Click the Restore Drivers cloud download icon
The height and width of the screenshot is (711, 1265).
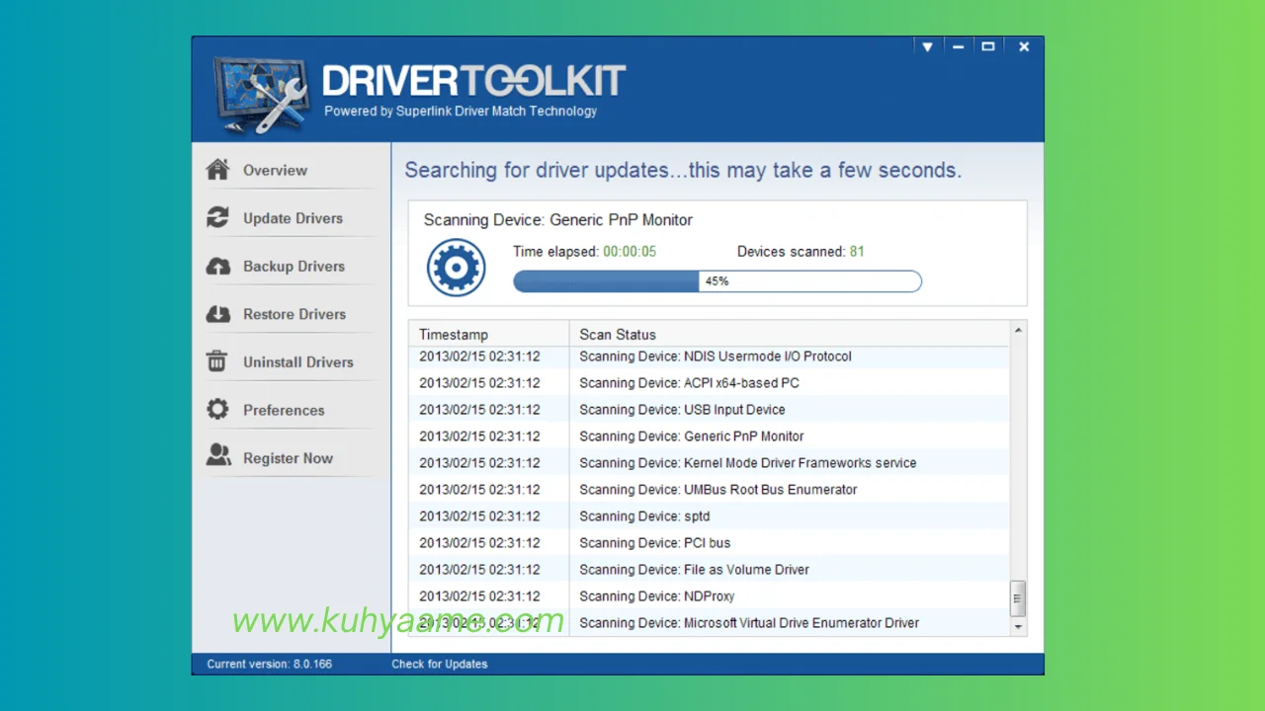click(x=217, y=314)
